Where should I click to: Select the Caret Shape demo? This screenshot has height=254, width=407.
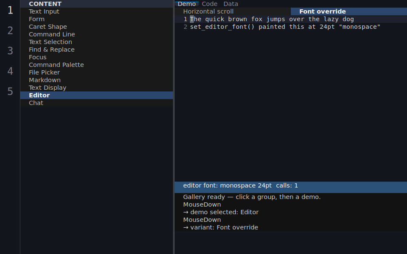pyautogui.click(x=97, y=27)
